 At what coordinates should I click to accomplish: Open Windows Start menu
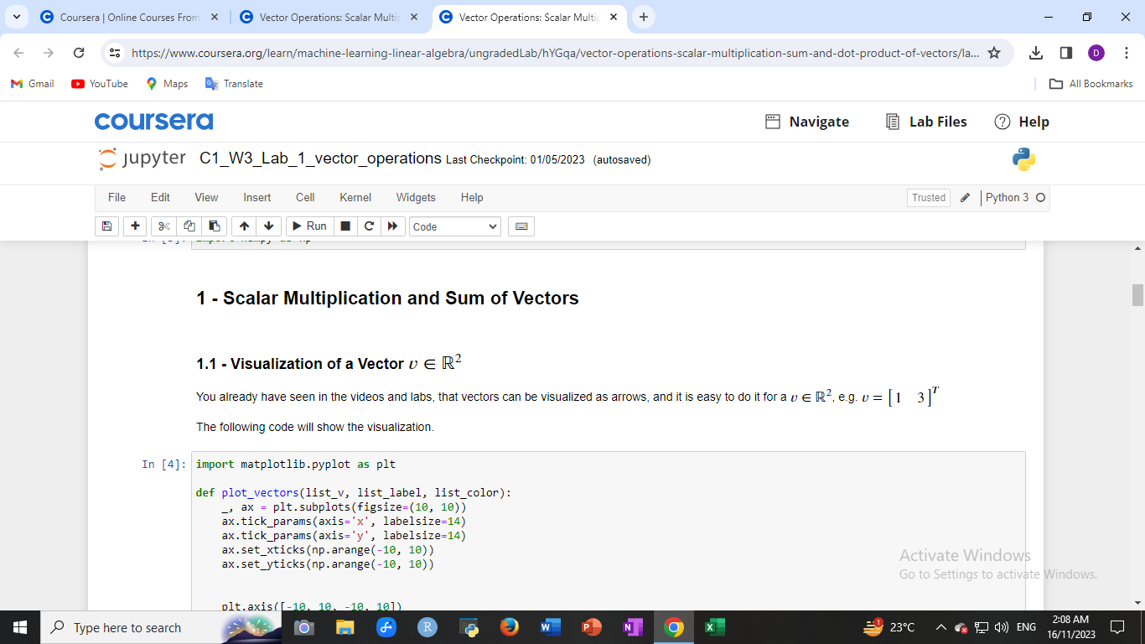(20, 627)
